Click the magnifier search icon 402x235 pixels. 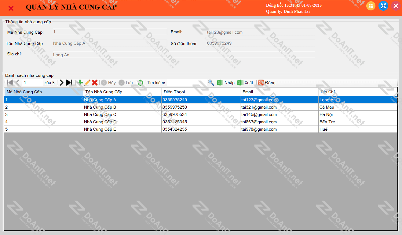click(x=211, y=83)
